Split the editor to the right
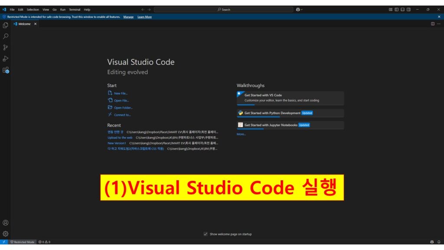 click(433, 24)
